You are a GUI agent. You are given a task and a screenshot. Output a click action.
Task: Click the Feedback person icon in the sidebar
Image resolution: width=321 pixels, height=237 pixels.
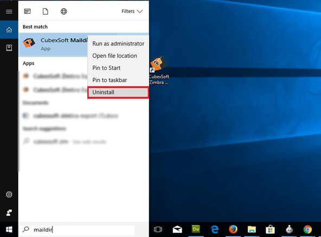[x=9, y=213]
